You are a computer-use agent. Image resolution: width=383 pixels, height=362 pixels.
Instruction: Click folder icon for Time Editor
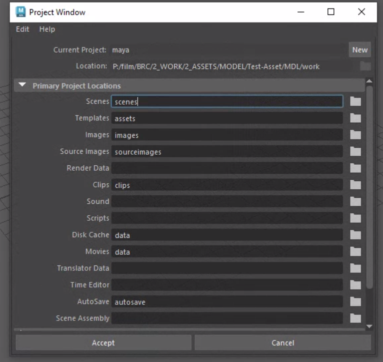355,285
